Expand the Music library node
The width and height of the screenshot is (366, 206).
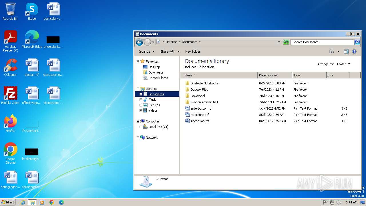[141, 100]
